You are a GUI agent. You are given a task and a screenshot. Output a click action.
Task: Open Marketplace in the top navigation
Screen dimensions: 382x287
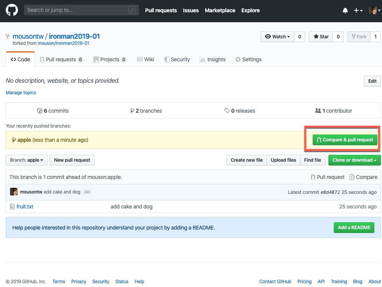point(220,10)
